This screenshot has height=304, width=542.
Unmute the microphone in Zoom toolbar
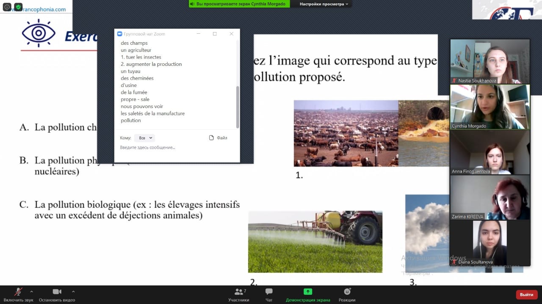click(x=18, y=292)
